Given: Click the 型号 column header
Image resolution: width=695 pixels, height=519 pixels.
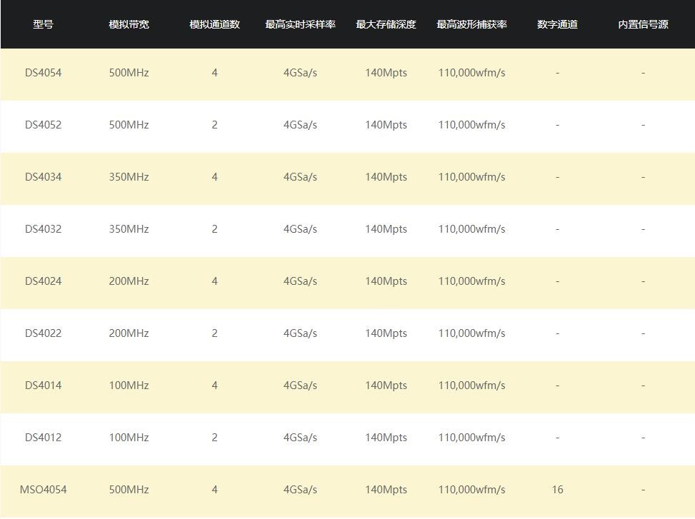Looking at the screenshot, I should [43, 24].
